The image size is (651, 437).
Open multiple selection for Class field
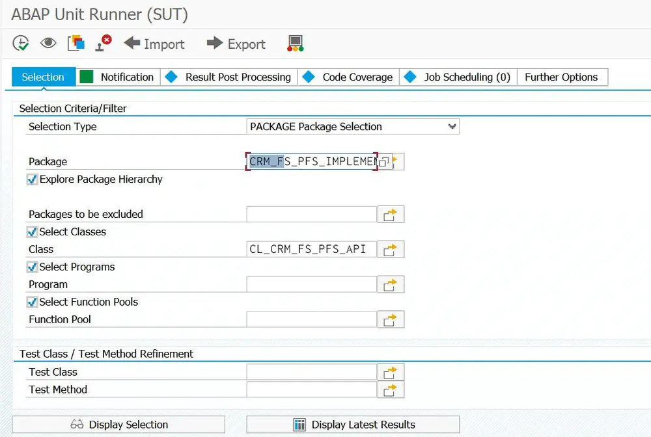coord(391,249)
